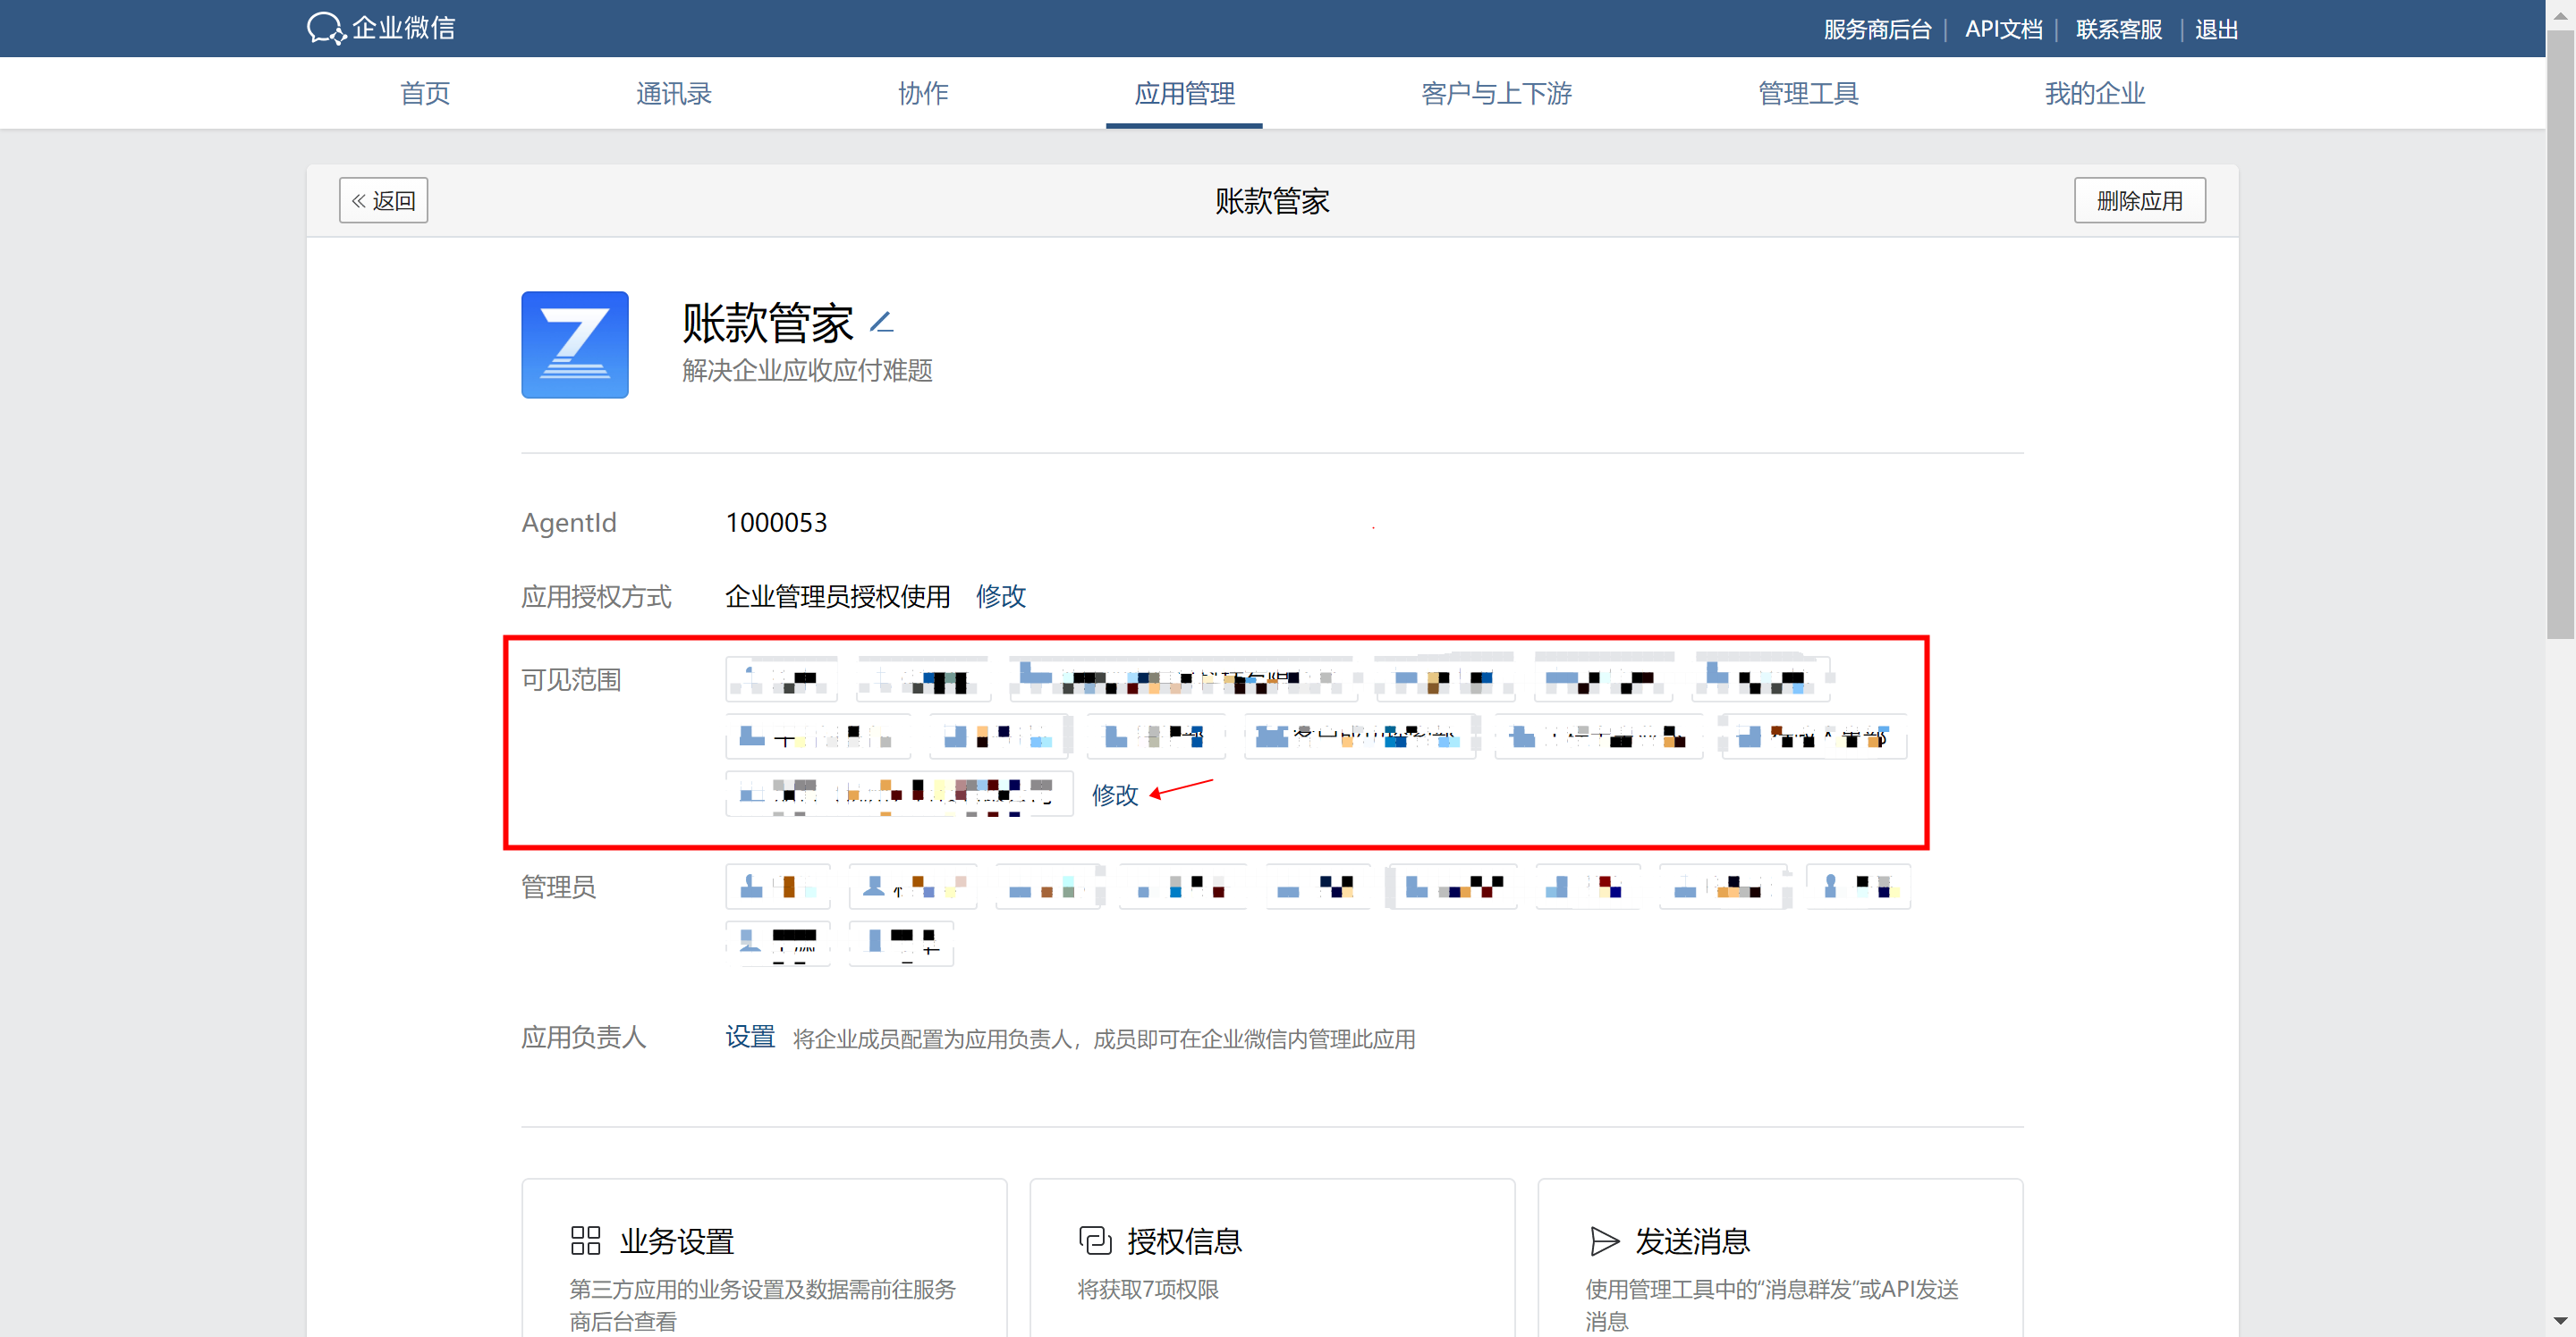Screen dimensions: 2576x1337
Task: Click the 删除应用 button
Action: (2139, 200)
